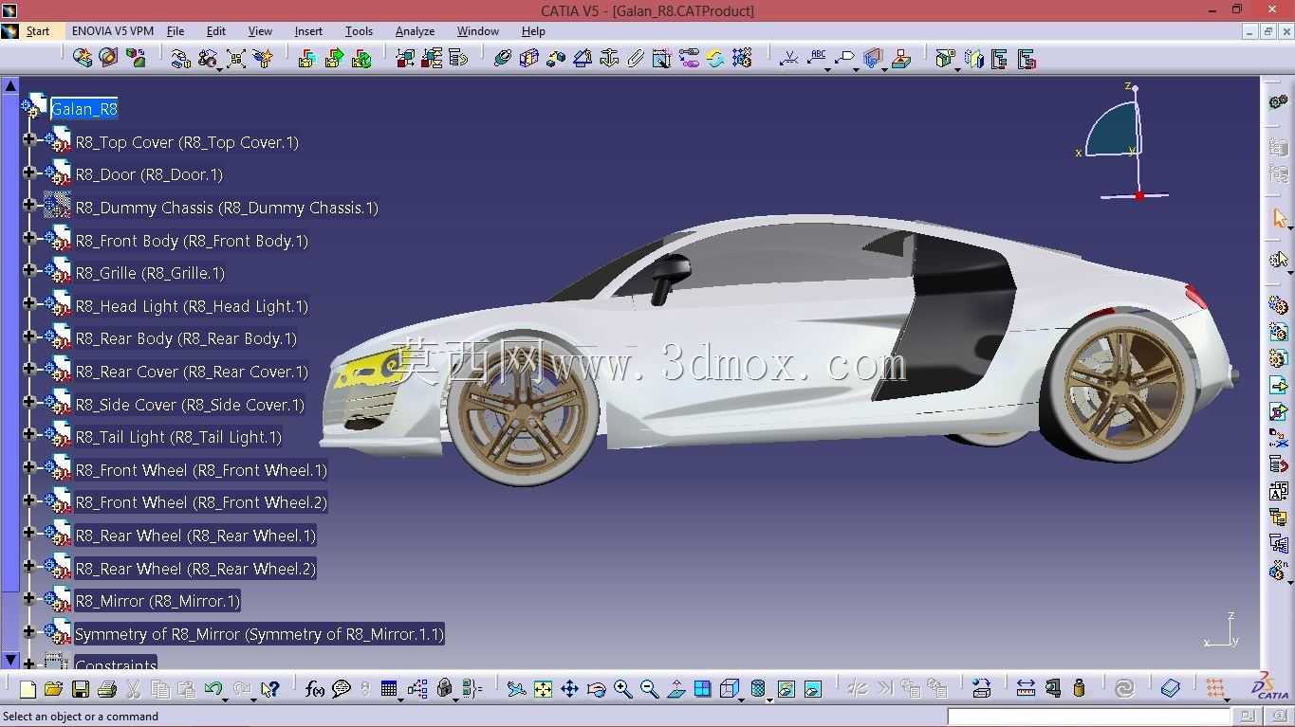Open the View menu
The height and width of the screenshot is (727, 1295).
[x=260, y=31]
